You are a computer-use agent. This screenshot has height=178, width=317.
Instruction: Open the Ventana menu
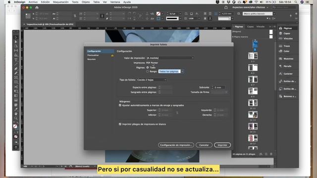[x=115, y=2]
